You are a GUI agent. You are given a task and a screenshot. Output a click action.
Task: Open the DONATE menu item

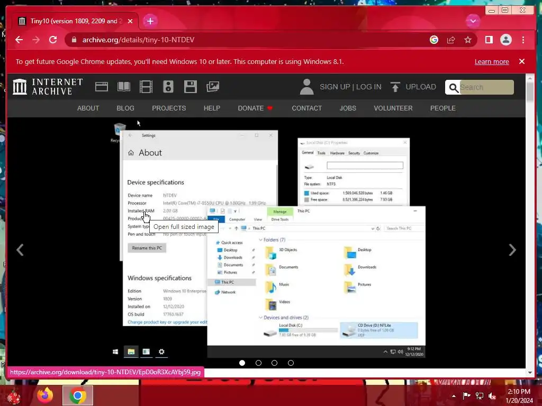click(x=255, y=108)
